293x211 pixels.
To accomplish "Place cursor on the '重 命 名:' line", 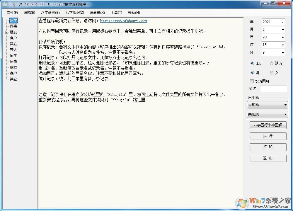I will pos(87,68).
